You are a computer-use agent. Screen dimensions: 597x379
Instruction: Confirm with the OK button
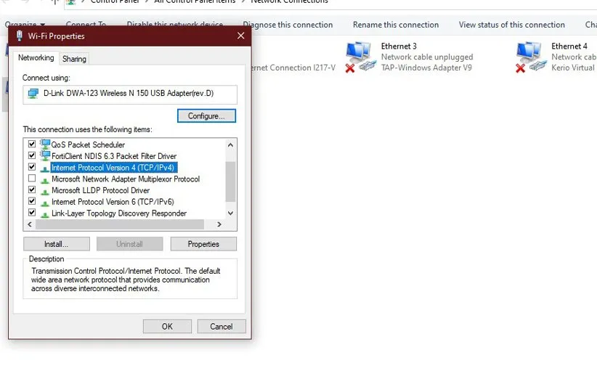[167, 327]
